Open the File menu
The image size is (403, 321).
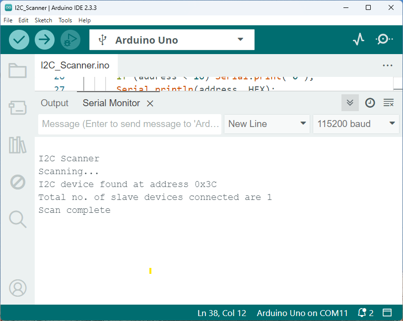click(x=8, y=20)
